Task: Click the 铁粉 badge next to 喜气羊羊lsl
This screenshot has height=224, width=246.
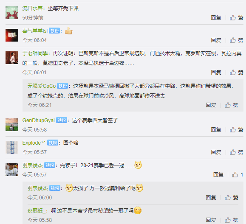Action: pos(54,31)
